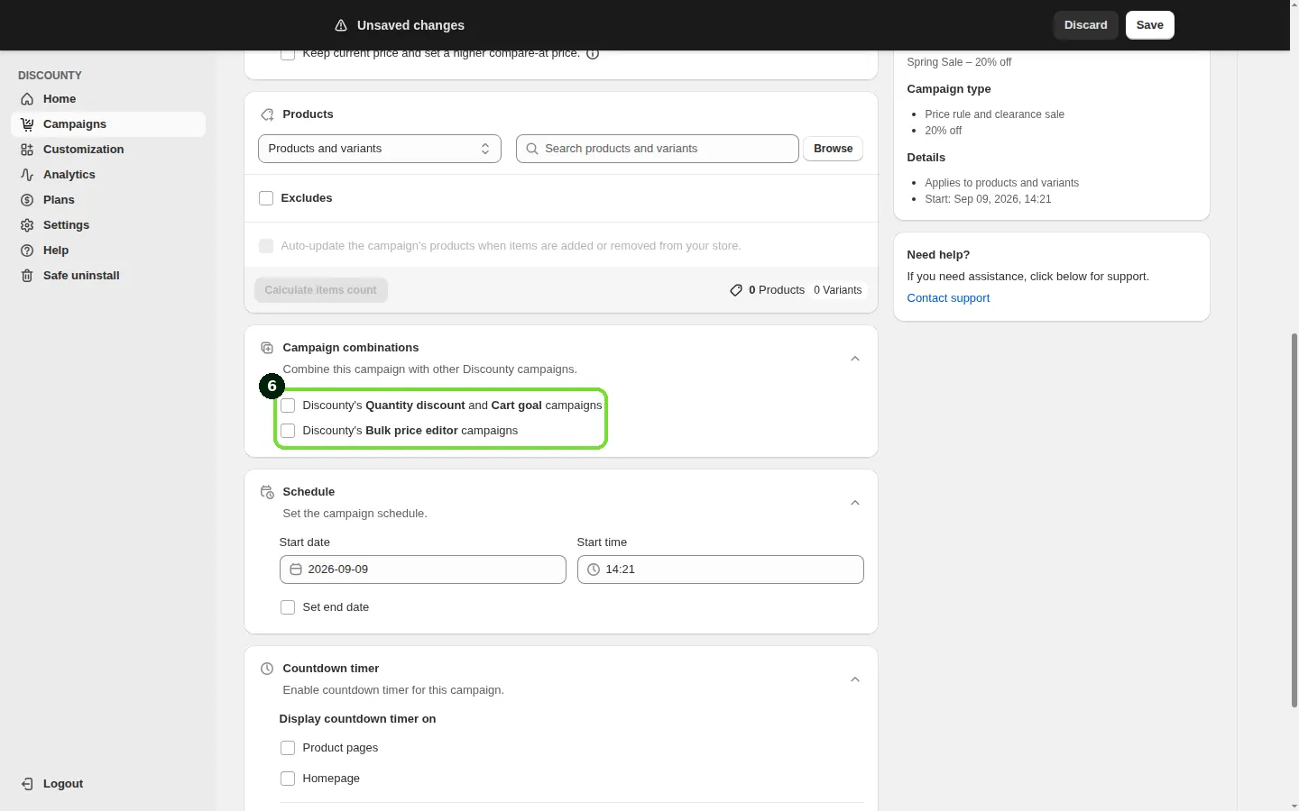The width and height of the screenshot is (1299, 811).
Task: Click the Logout arrow icon
Action: (27, 784)
